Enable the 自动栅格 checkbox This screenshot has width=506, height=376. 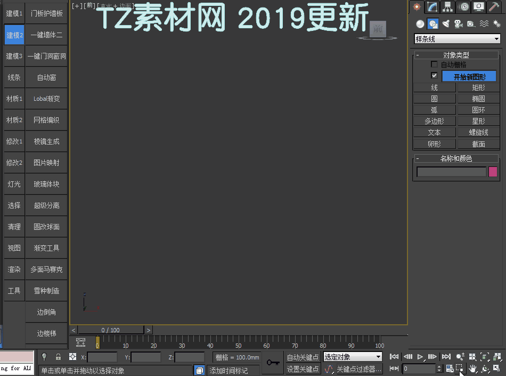(x=434, y=65)
